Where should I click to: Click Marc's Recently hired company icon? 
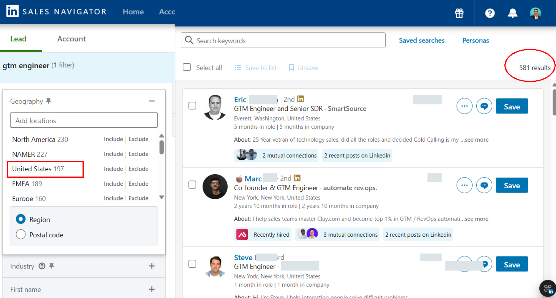tap(242, 234)
